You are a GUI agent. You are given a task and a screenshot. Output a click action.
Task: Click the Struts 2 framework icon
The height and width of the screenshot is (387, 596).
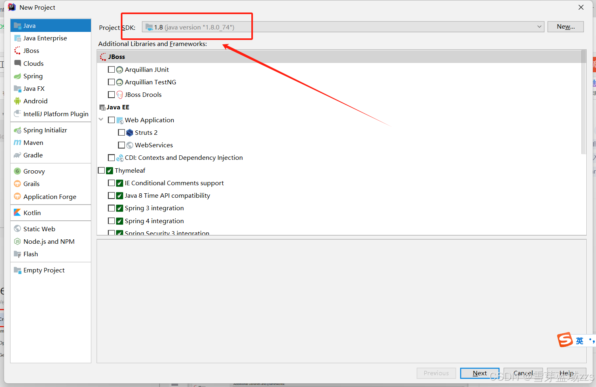pos(130,132)
